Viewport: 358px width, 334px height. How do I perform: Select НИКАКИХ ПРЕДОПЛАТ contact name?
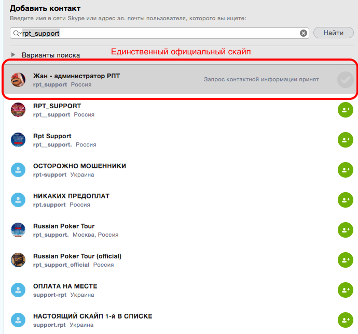pos(71,196)
